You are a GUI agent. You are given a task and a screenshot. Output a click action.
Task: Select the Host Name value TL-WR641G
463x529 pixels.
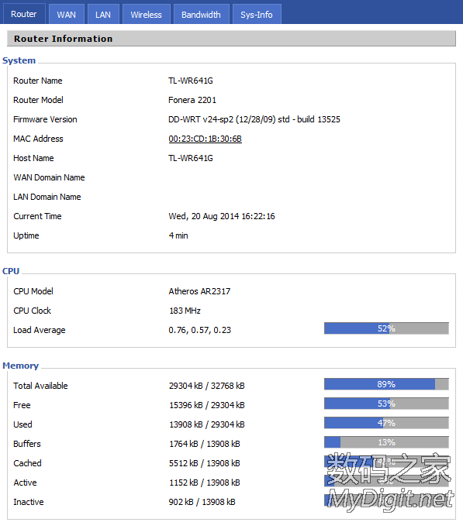pyautogui.click(x=191, y=158)
